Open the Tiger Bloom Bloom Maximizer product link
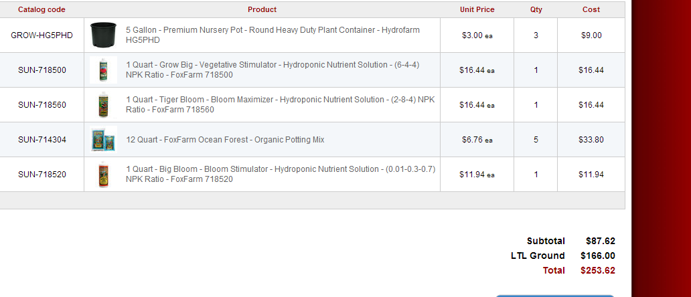The image size is (691, 297). click(280, 105)
